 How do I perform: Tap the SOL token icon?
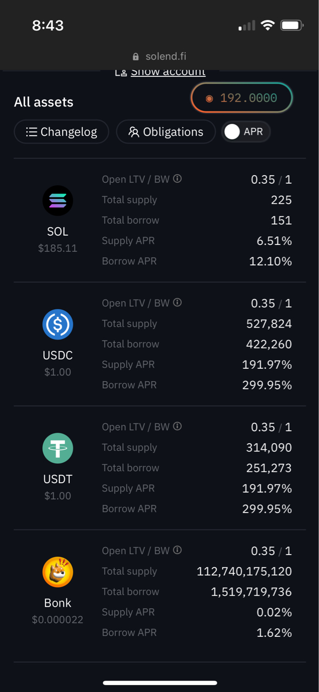coord(57,201)
